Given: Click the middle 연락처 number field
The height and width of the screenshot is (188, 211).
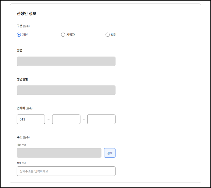Looking at the screenshot, I should (x=66, y=119).
